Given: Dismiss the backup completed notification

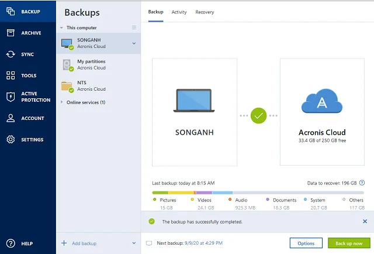Looking at the screenshot, I should click(365, 221).
